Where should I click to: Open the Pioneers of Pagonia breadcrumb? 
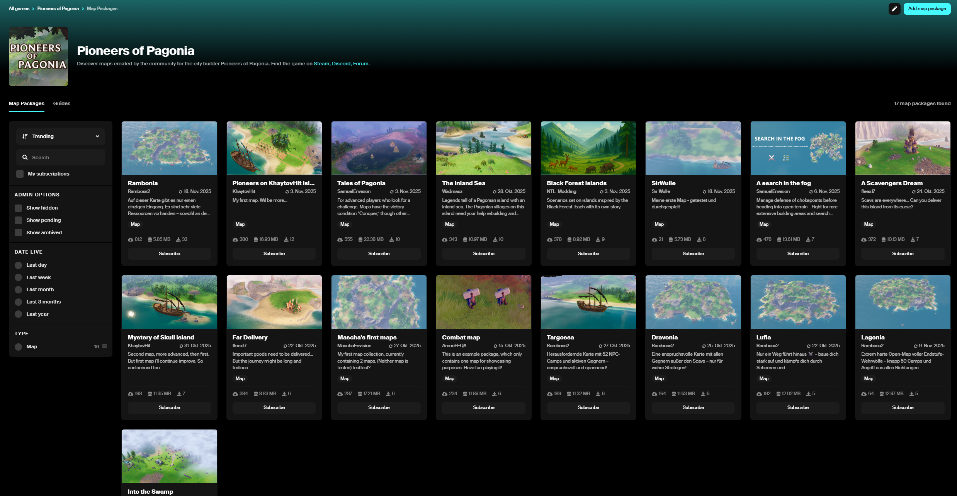tap(58, 9)
